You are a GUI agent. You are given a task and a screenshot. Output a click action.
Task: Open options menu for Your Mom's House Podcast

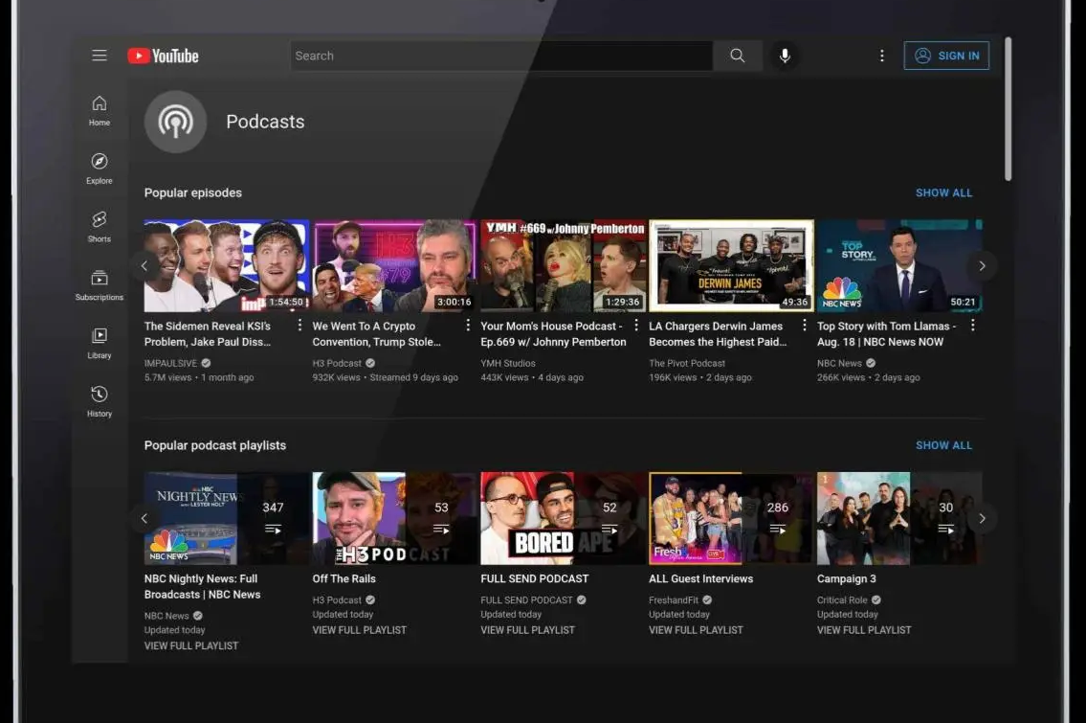tap(635, 325)
